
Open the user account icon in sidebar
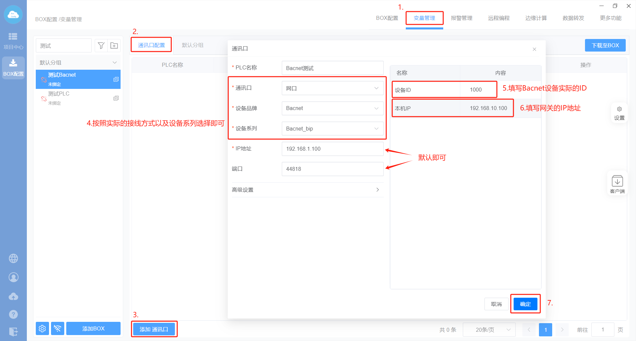click(x=13, y=277)
